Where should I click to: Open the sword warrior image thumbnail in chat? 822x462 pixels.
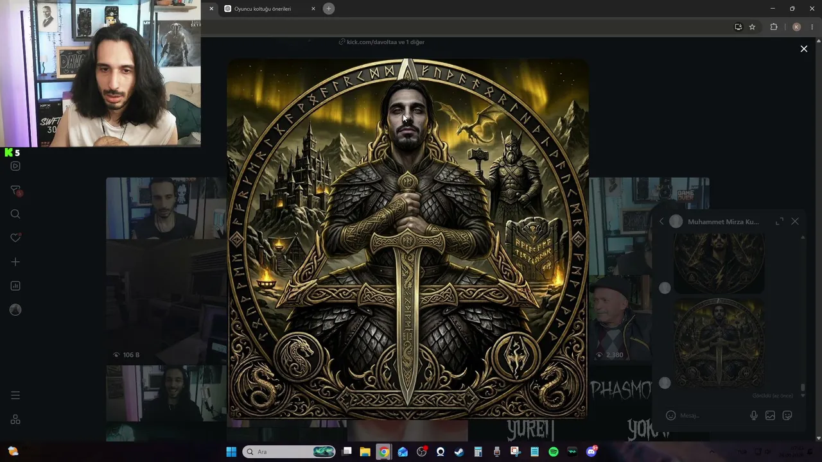tap(719, 343)
